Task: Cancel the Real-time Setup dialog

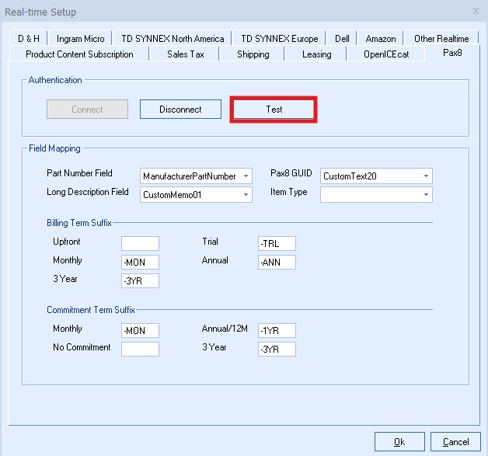Action: (x=455, y=442)
